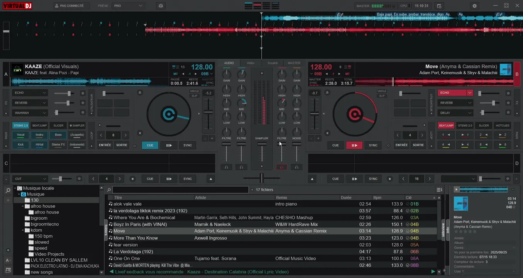This screenshot has width=523, height=278.
Task: Switch to the Scratch mixer tab
Action: (x=273, y=63)
